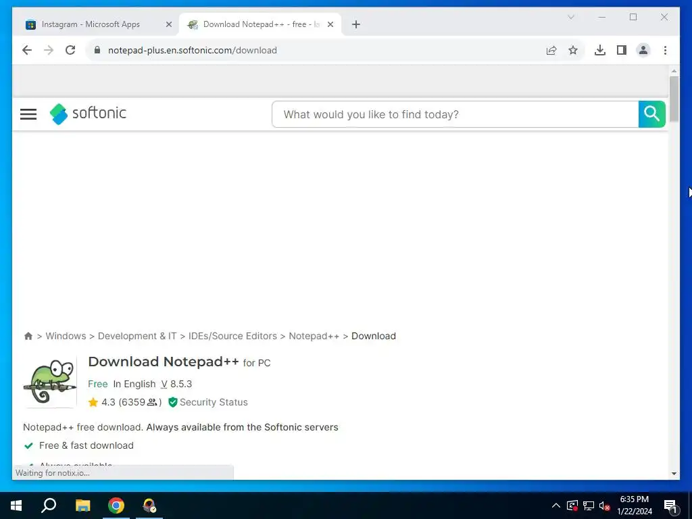Open Chrome downloads icon
692x519 pixels.
coord(600,50)
